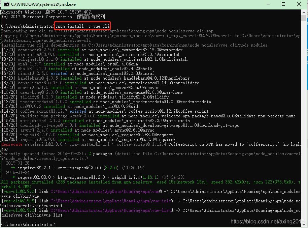
Task: Click the '[7/20] handlebars' line
Action: coord(96,78)
